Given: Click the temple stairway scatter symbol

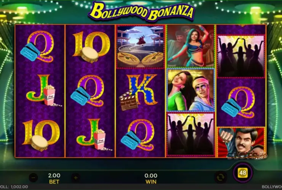Looking at the screenshot, I should pyautogui.click(x=140, y=47).
